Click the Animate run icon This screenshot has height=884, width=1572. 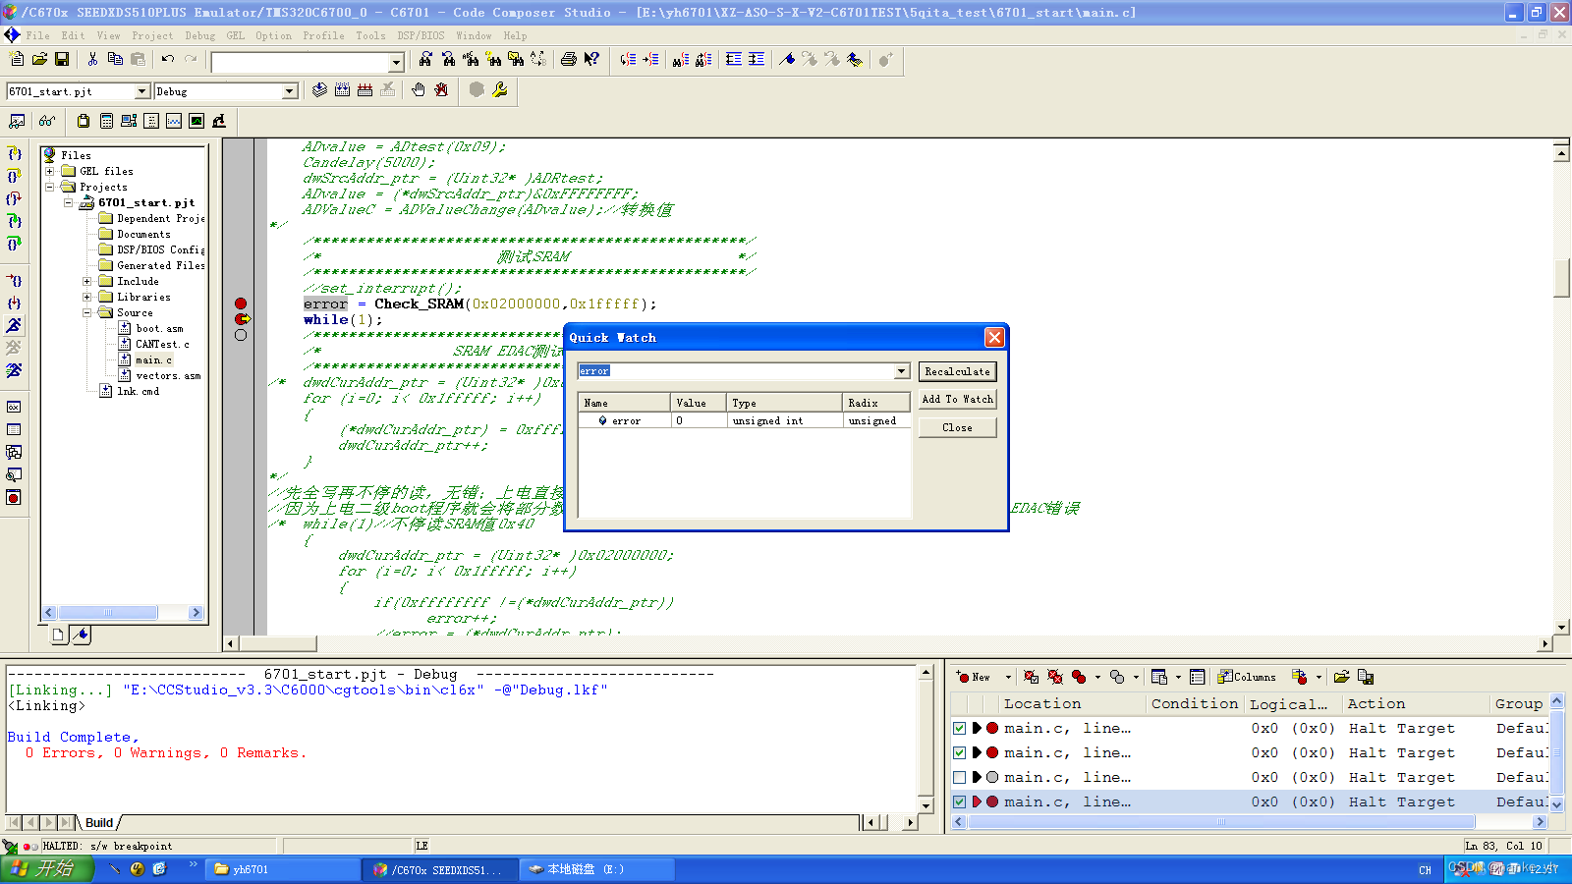[x=14, y=370]
